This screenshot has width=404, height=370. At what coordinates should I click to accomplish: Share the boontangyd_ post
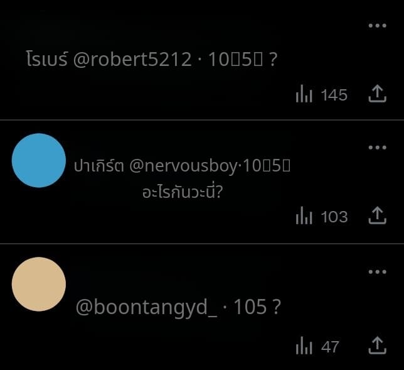(x=377, y=346)
